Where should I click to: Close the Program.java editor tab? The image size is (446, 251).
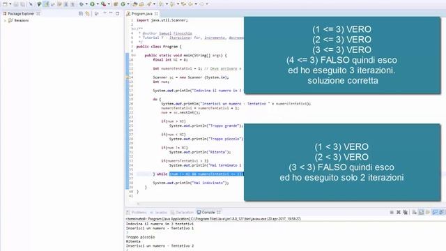[156, 13]
